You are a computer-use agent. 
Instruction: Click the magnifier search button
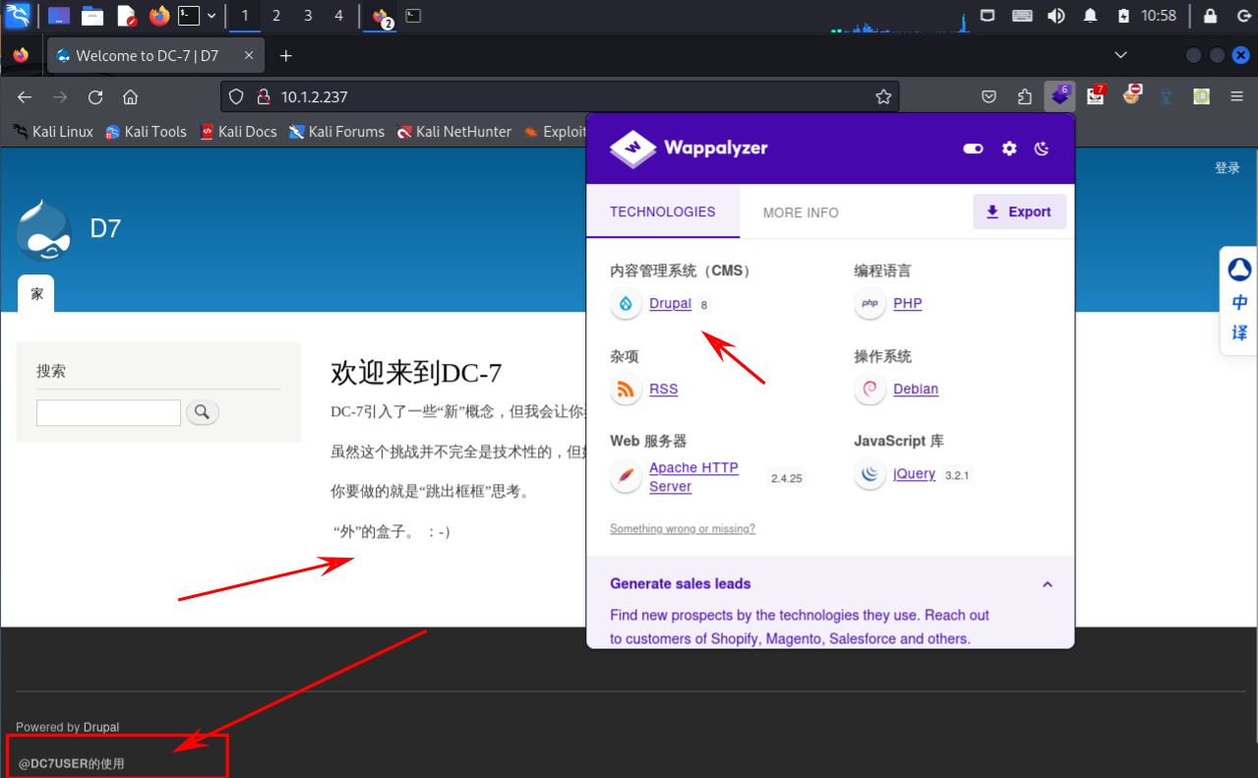point(202,412)
